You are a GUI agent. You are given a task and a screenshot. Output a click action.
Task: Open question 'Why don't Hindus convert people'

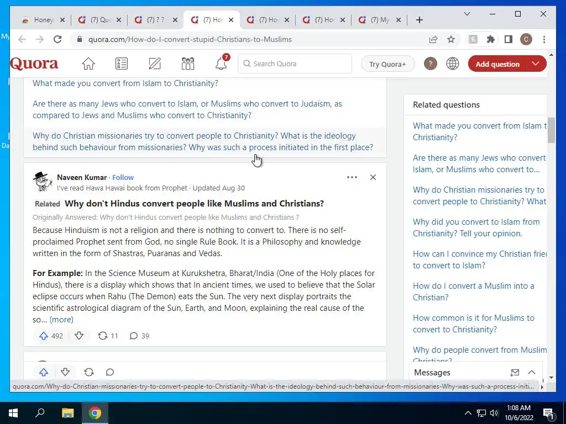point(194,203)
